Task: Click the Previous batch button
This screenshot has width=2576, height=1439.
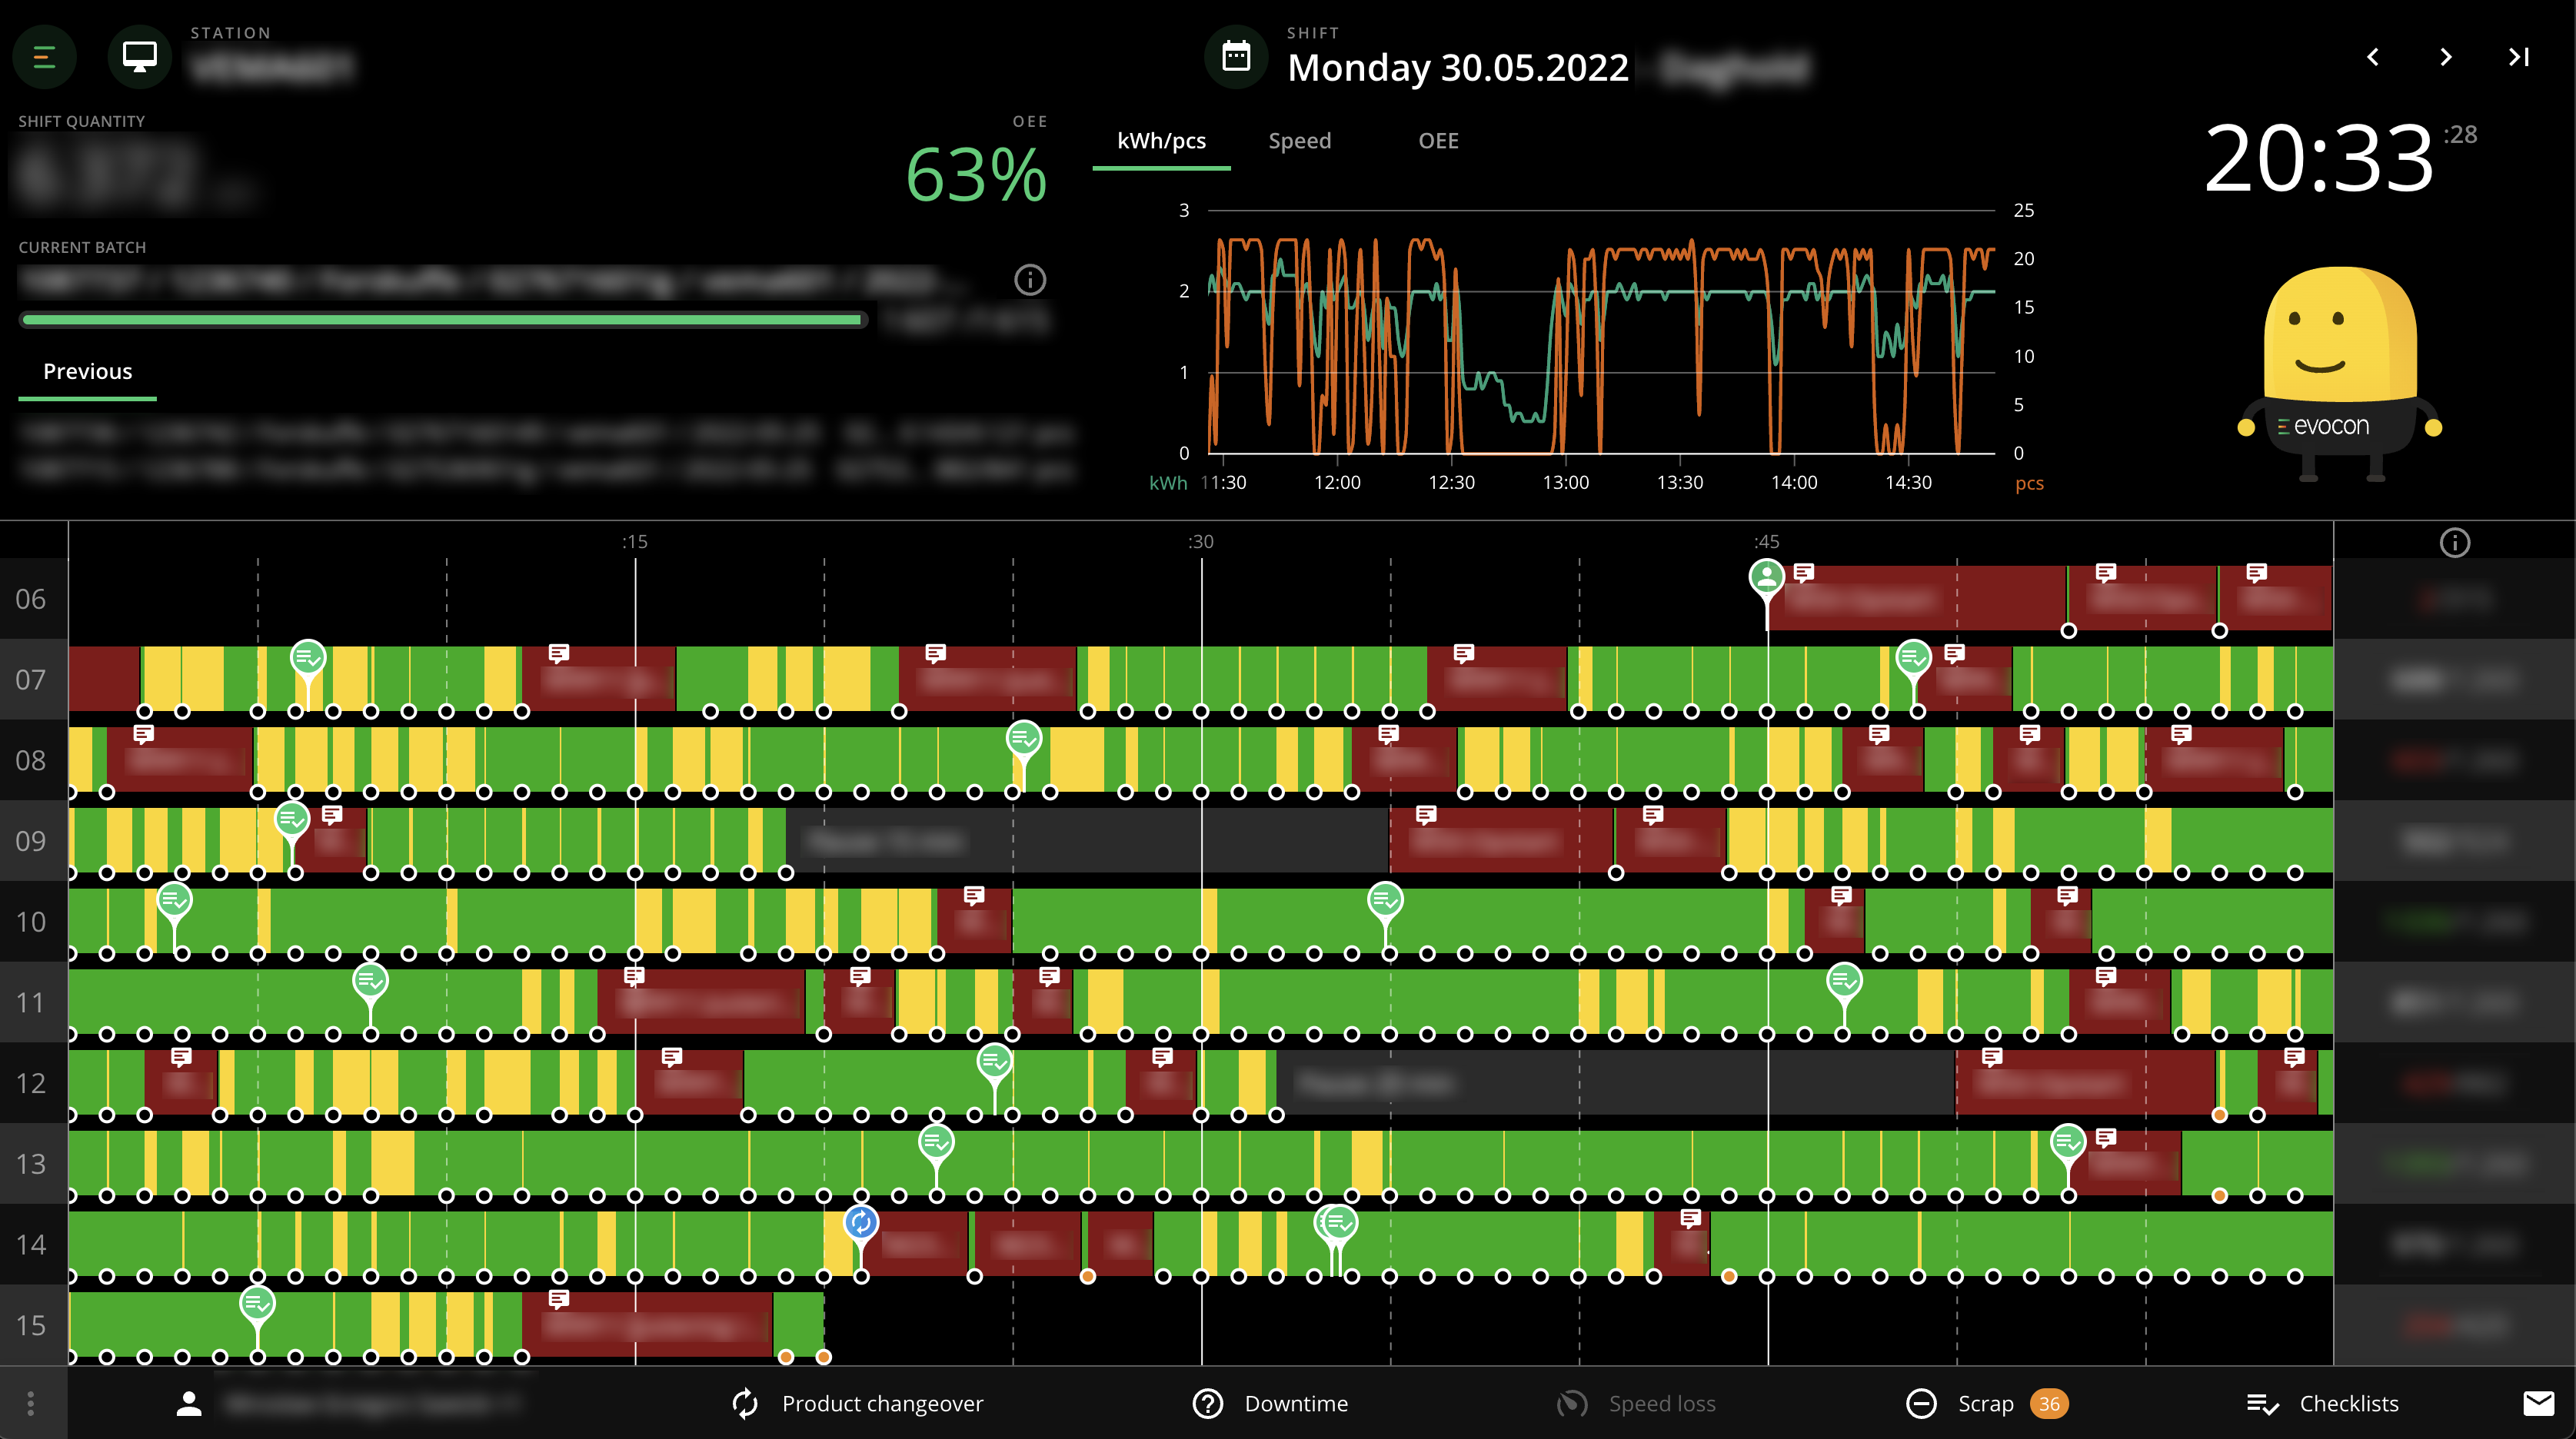Action: pos(87,370)
